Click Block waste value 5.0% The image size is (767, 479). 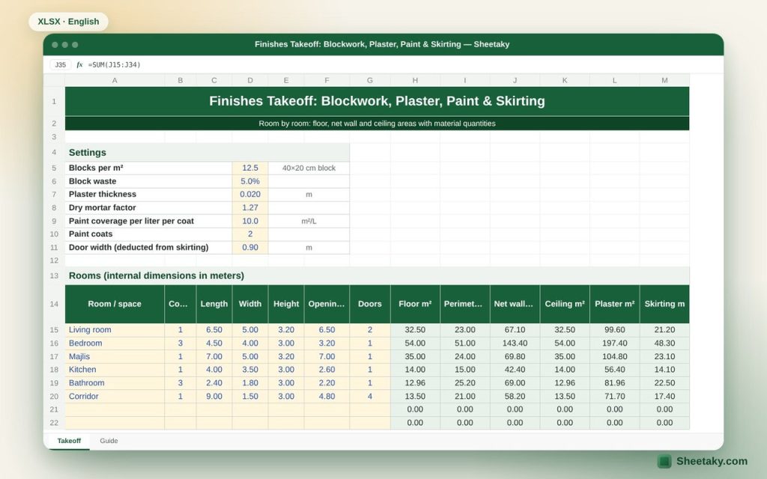point(250,181)
